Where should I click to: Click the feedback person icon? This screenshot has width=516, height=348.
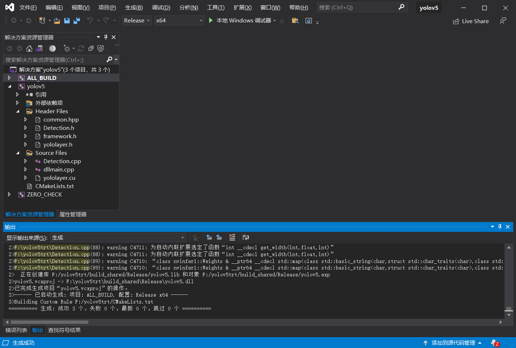pos(503,21)
